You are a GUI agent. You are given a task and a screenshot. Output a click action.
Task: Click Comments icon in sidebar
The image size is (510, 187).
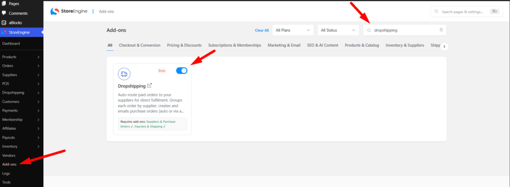pyautogui.click(x=4, y=13)
